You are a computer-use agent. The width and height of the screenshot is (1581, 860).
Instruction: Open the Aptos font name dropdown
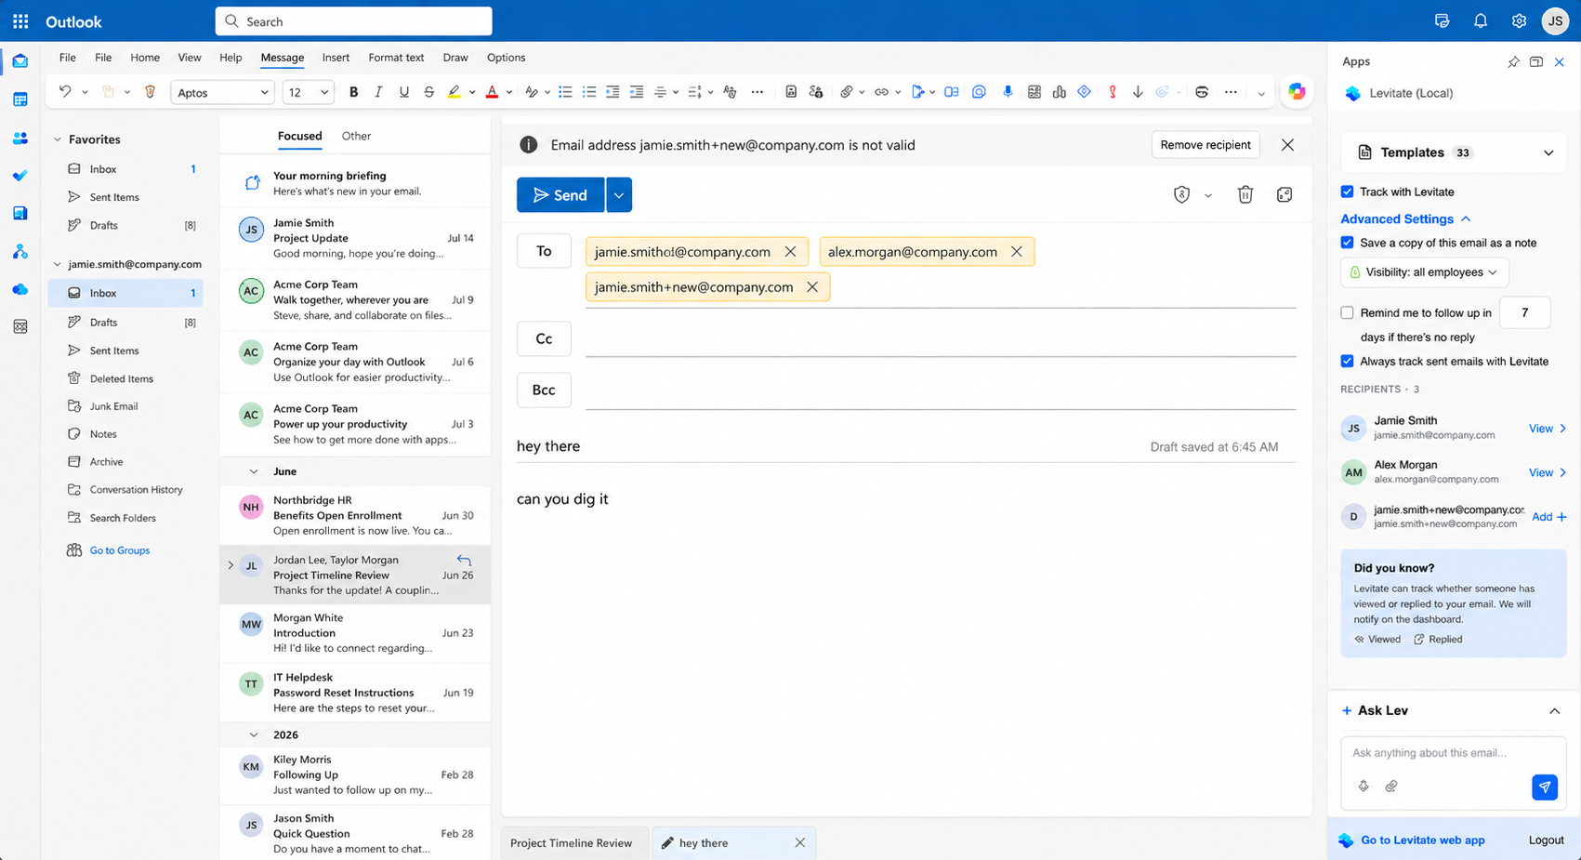click(x=221, y=92)
